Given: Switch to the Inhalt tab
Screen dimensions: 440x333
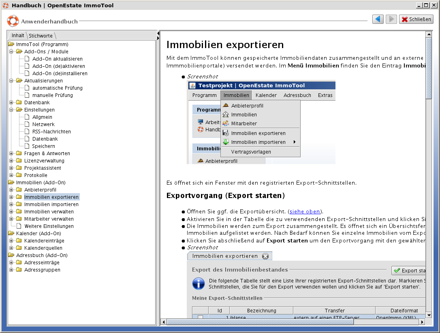Looking at the screenshot, I should coord(18,36).
